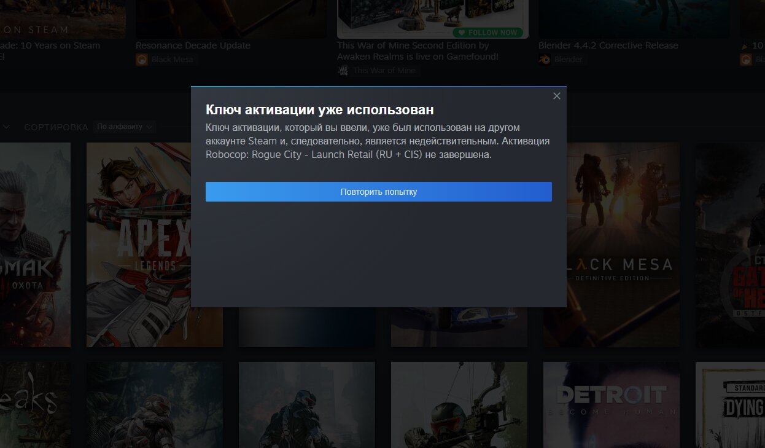Click the green FOLLOW NOW badge
The height and width of the screenshot is (448, 765).
point(488,33)
